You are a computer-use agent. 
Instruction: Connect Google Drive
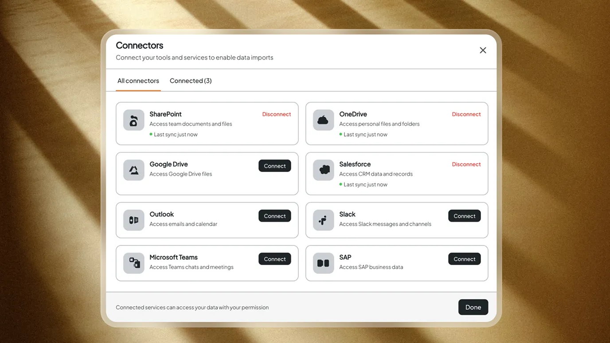point(275,166)
